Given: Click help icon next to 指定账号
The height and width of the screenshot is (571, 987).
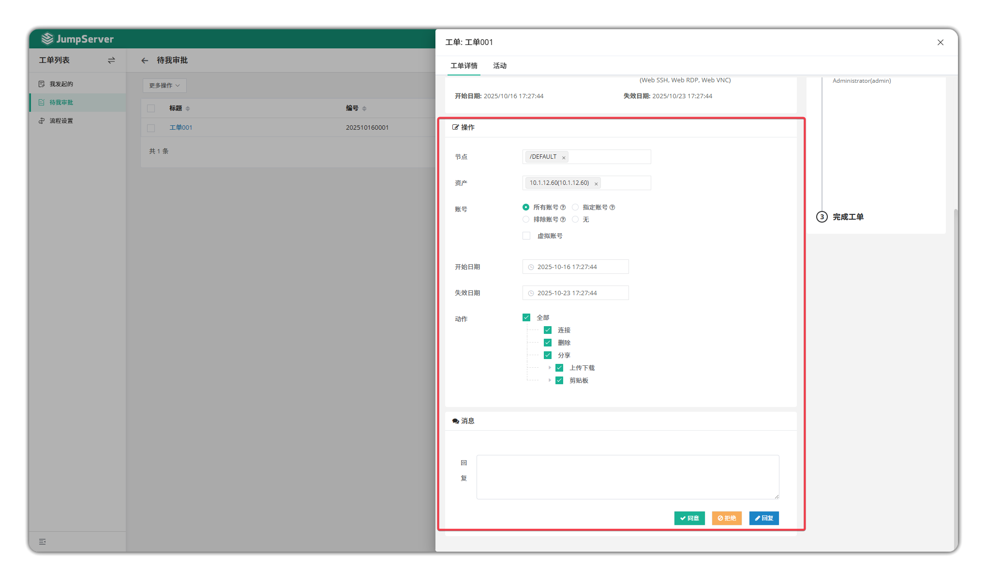Looking at the screenshot, I should pyautogui.click(x=612, y=208).
